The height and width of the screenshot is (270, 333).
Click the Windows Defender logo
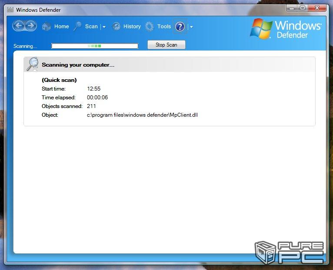coord(286,29)
